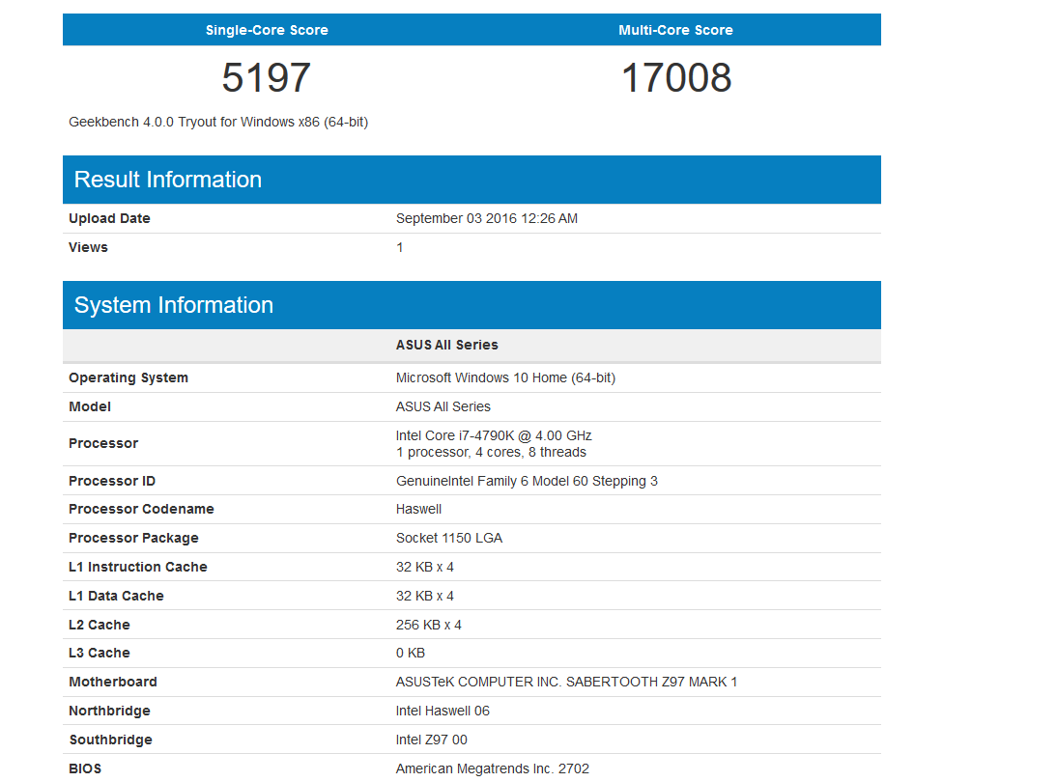
Task: Click the L1 Data Cache label
Action: pyautogui.click(x=116, y=596)
